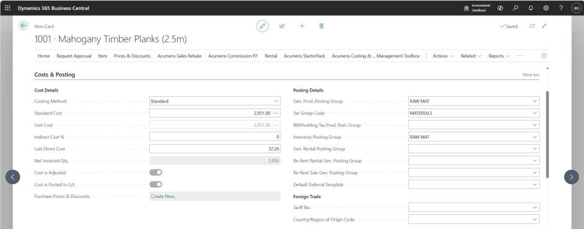Show more actions ellipsis in menu bar
The image size is (584, 229).
click(519, 56)
